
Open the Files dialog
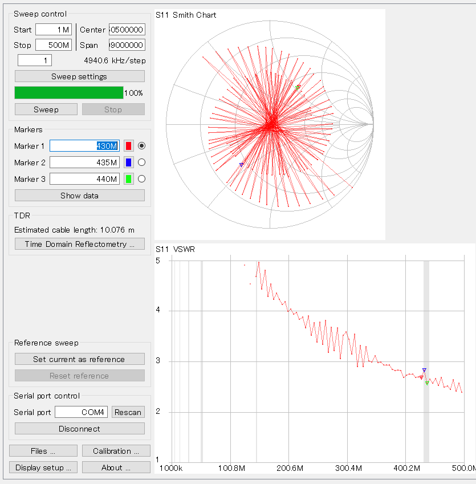pos(43,451)
